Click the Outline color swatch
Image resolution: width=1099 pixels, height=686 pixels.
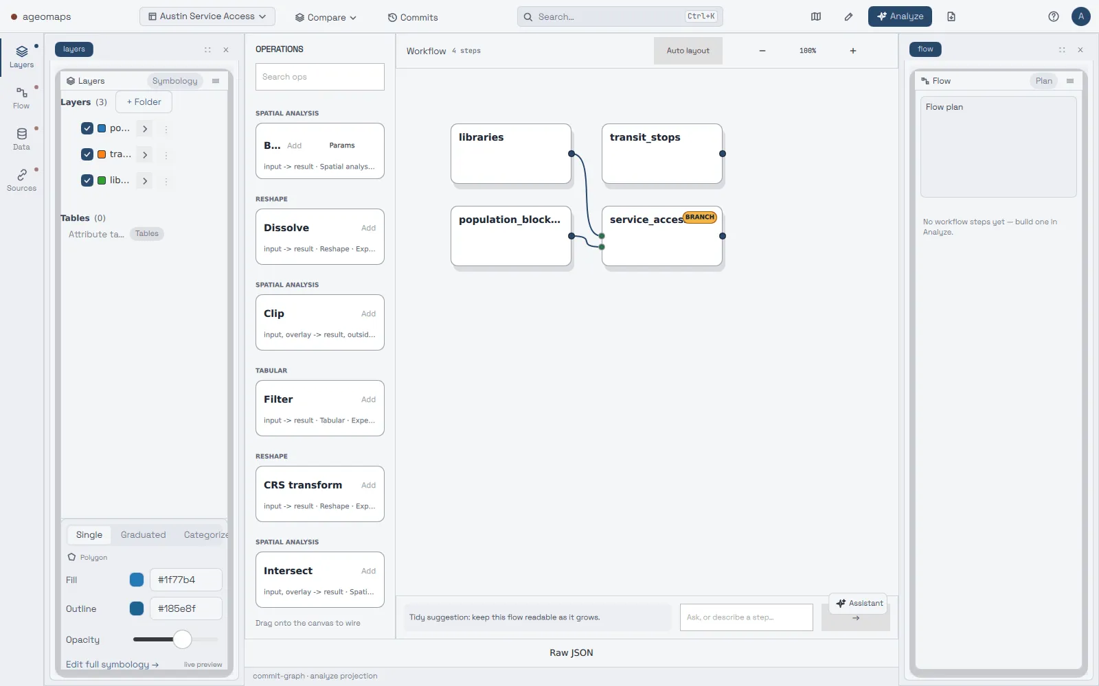coord(137,608)
